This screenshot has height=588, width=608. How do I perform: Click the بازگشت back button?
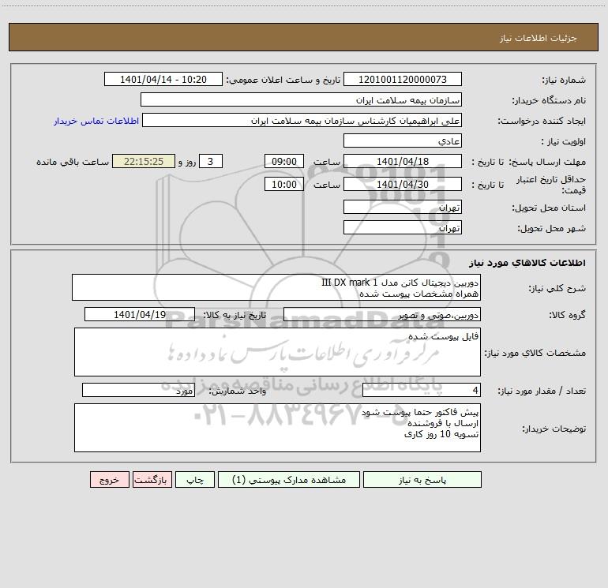[152, 479]
